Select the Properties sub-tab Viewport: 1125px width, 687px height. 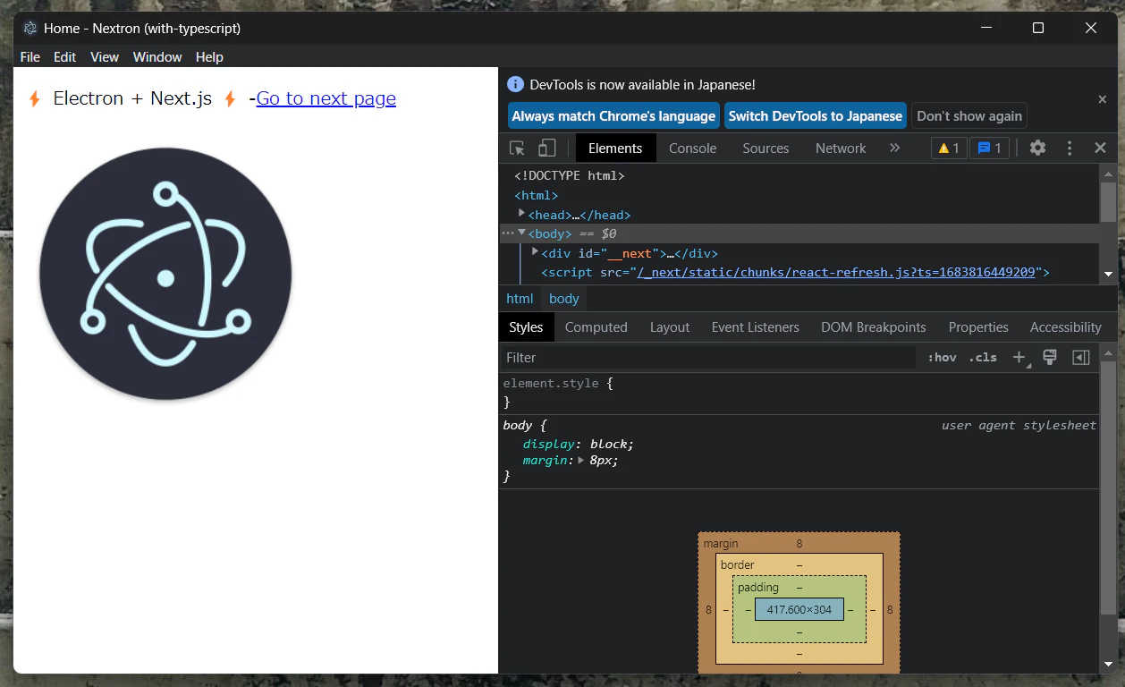click(x=978, y=327)
